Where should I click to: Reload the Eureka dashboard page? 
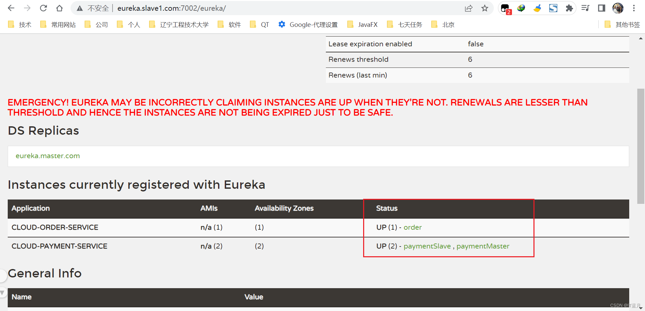pyautogui.click(x=43, y=8)
